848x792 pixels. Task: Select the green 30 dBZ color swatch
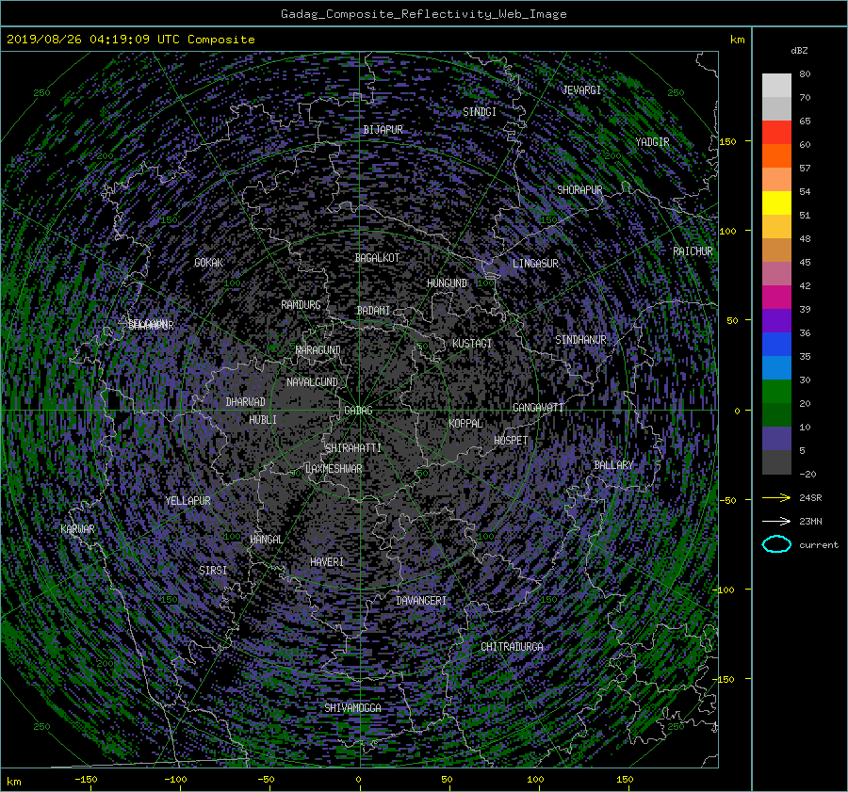776,391
